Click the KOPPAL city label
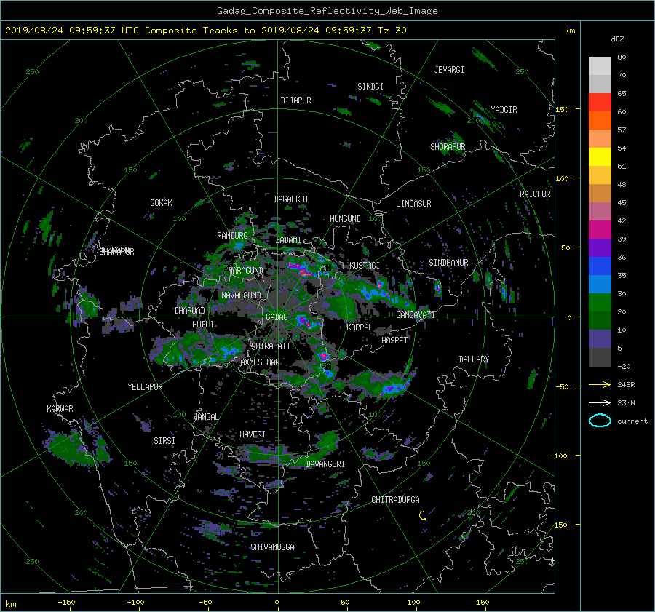This screenshot has height=612, width=655. pos(360,327)
